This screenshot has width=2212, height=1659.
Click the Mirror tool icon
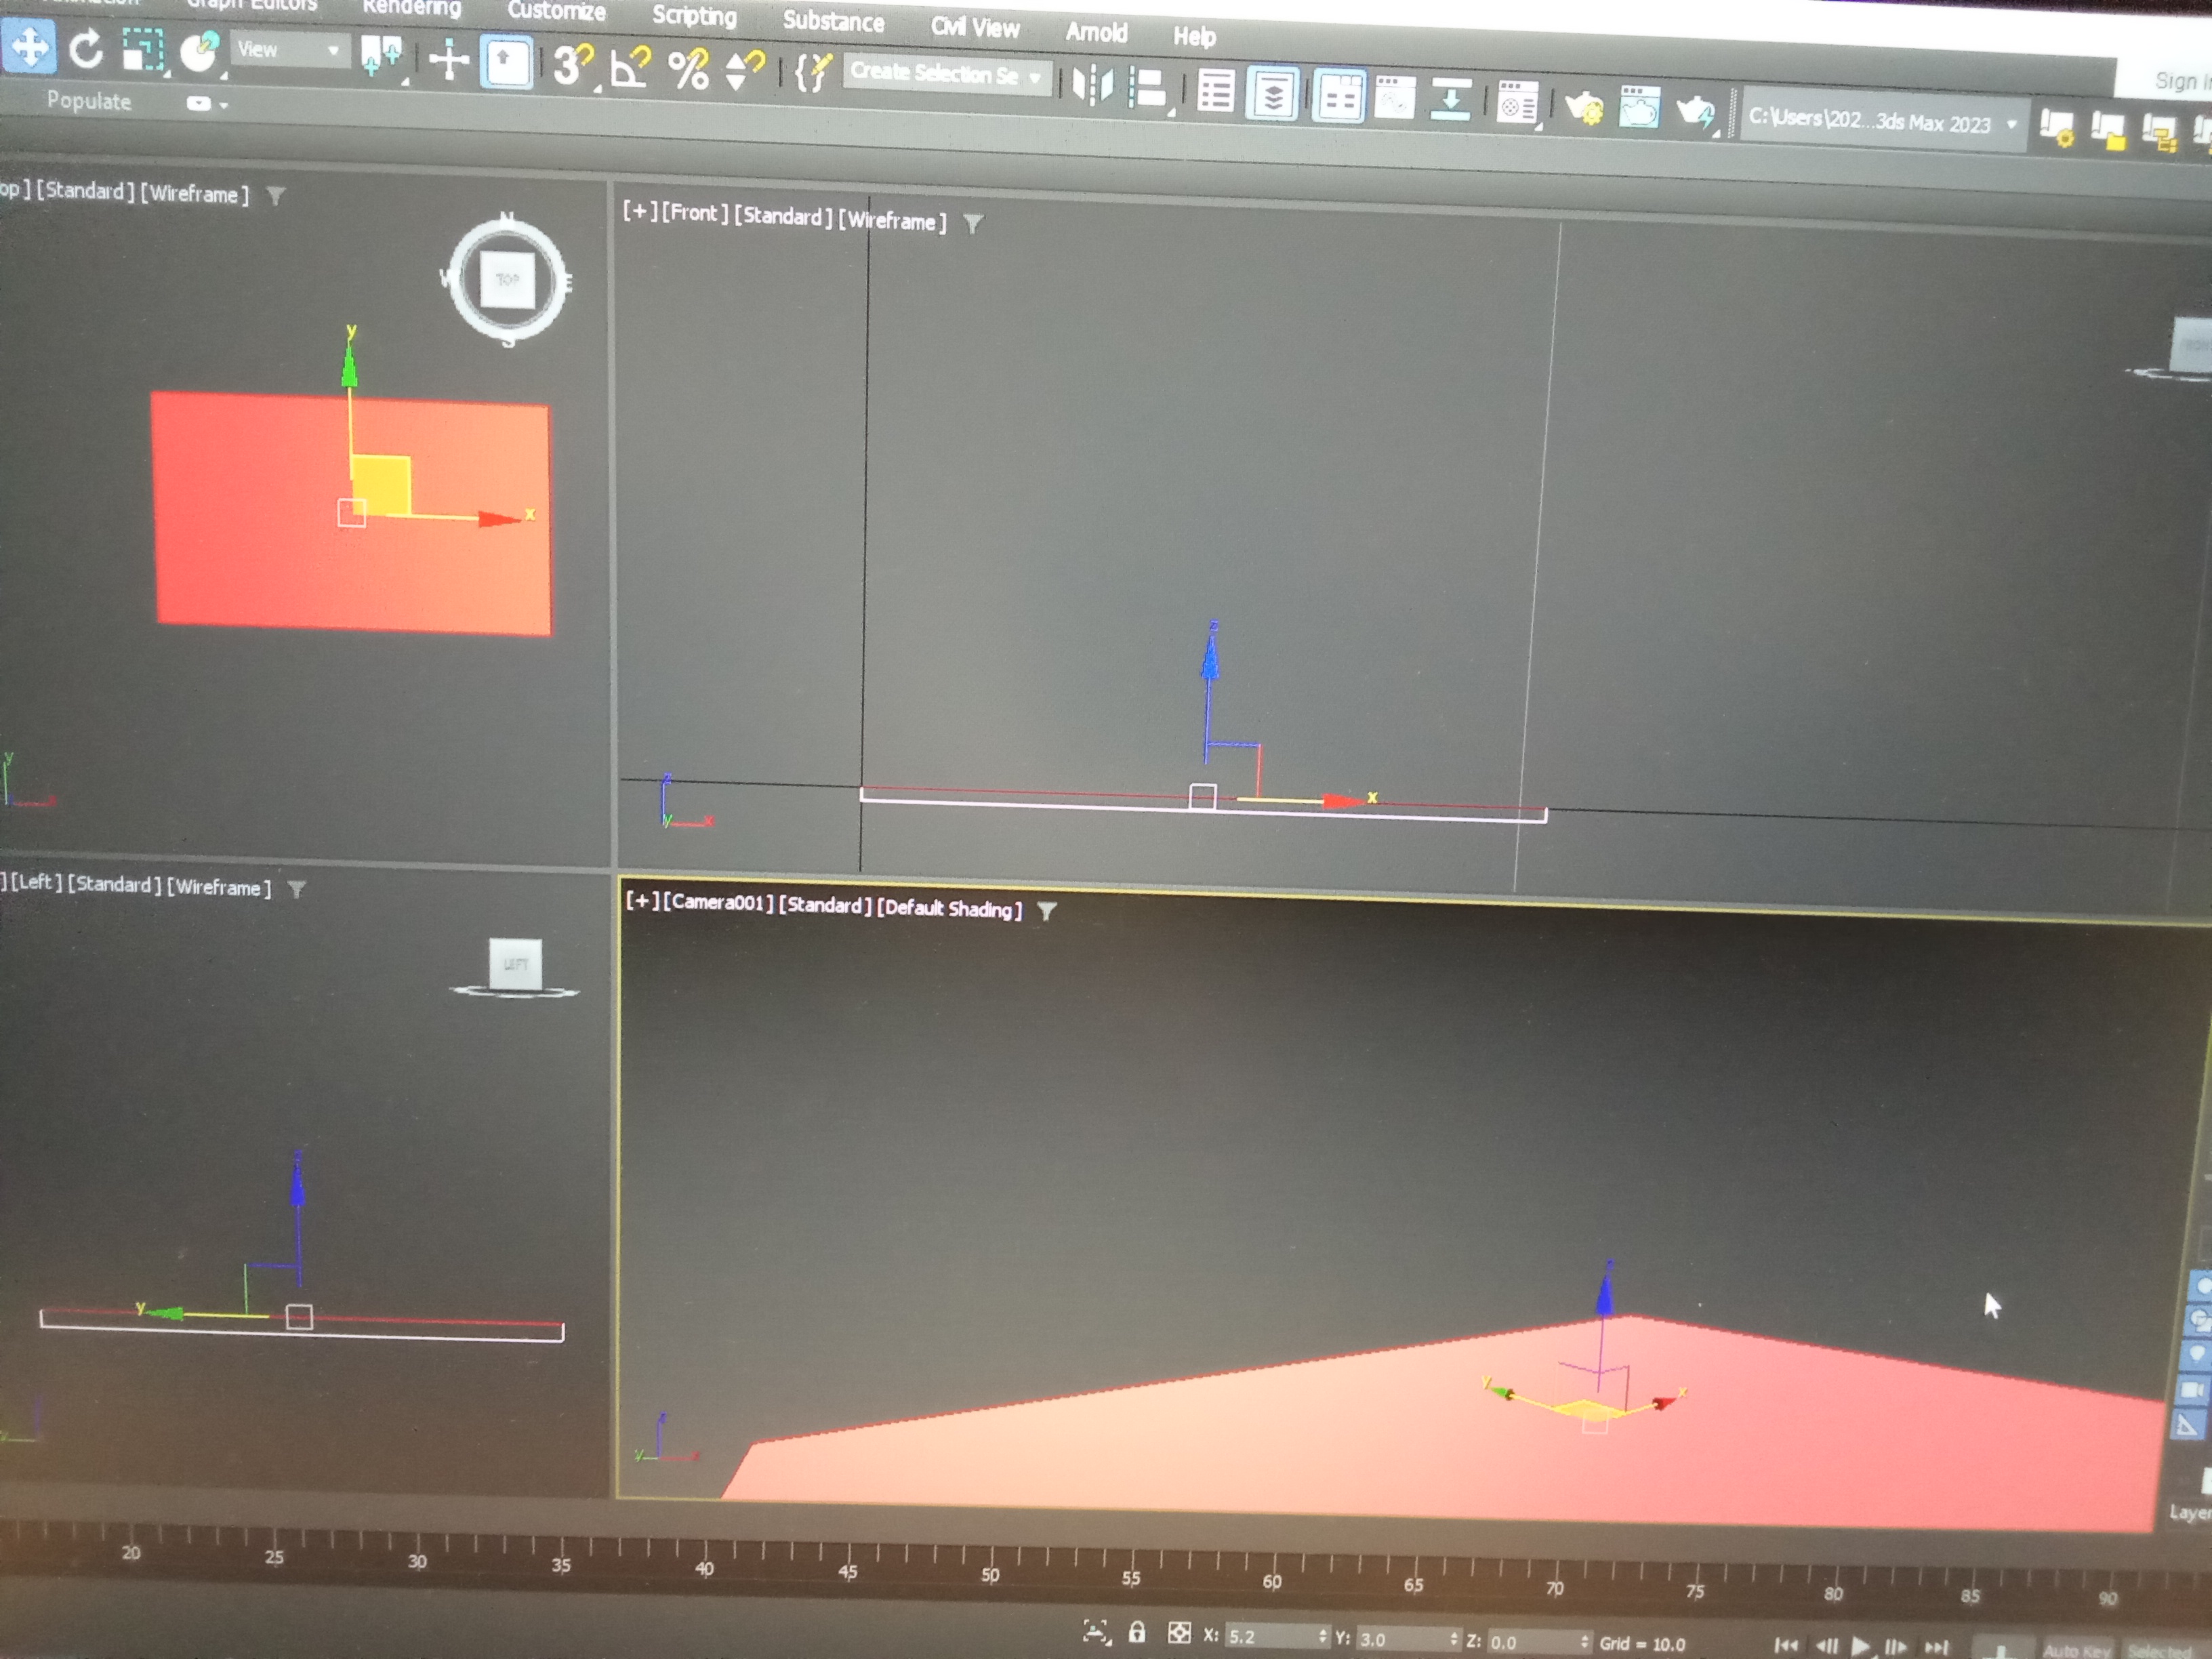(x=1092, y=85)
